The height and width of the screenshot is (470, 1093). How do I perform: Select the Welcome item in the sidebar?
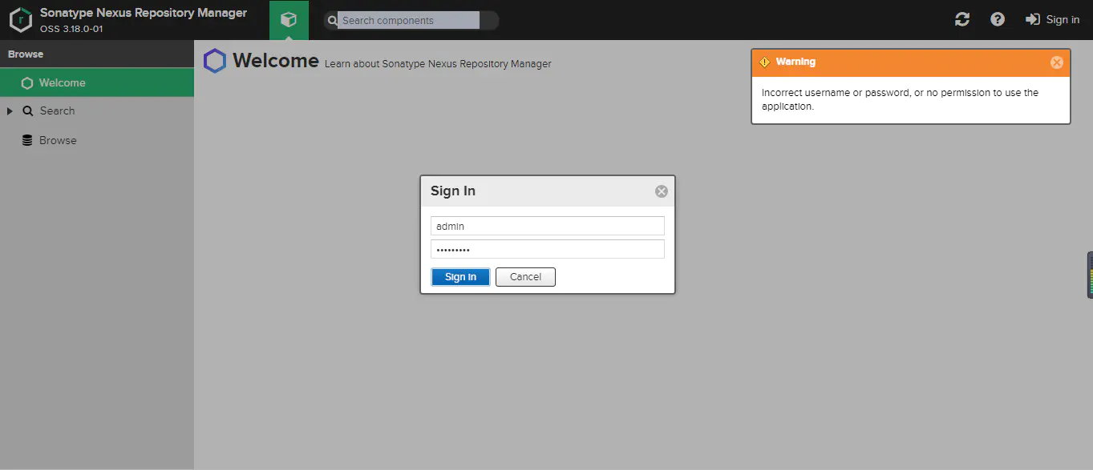tap(63, 82)
